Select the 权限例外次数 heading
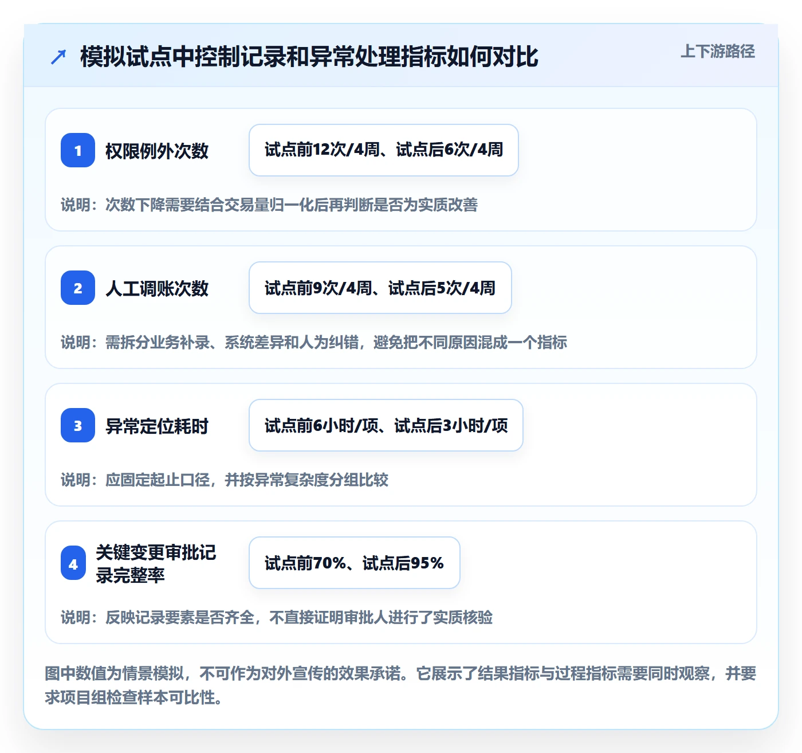 click(x=157, y=151)
